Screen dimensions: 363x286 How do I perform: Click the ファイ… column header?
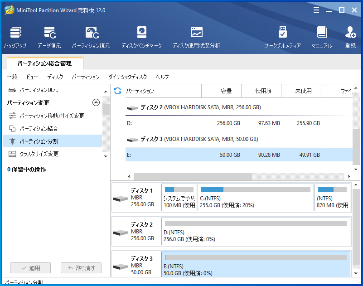337,91
